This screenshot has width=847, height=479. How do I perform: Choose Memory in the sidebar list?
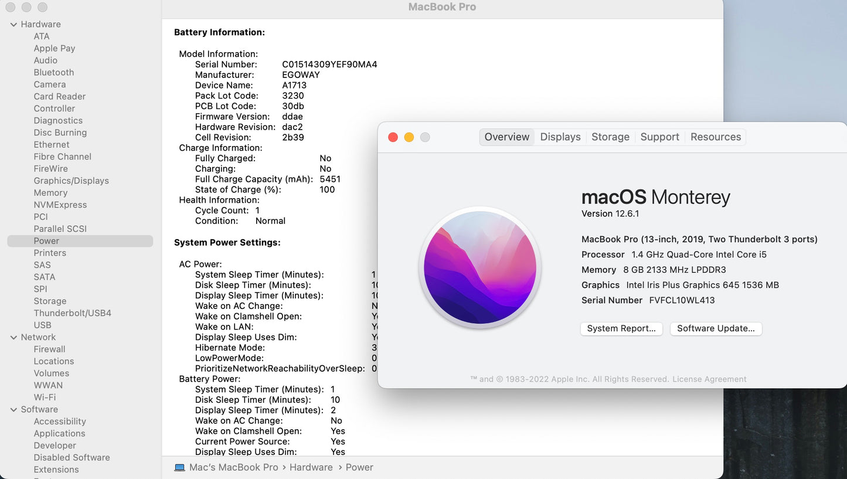50,193
